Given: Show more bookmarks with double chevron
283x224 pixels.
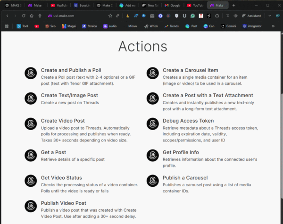Looking at the screenshot, I should coord(273,26).
